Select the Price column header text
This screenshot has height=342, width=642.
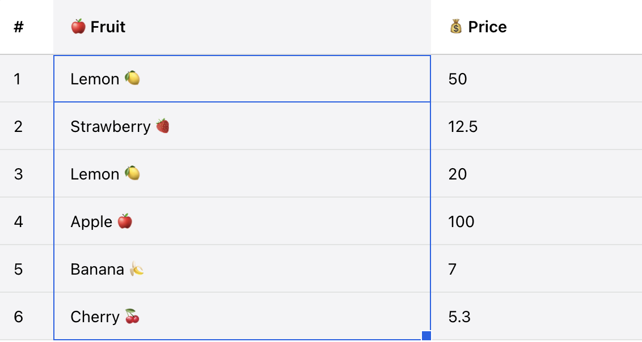pos(487,27)
